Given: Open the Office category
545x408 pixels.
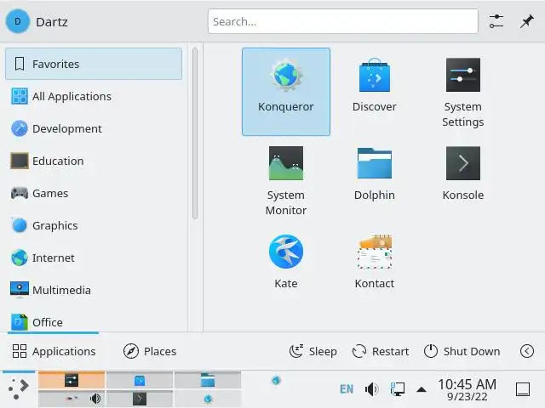Looking at the screenshot, I should coord(94,322).
